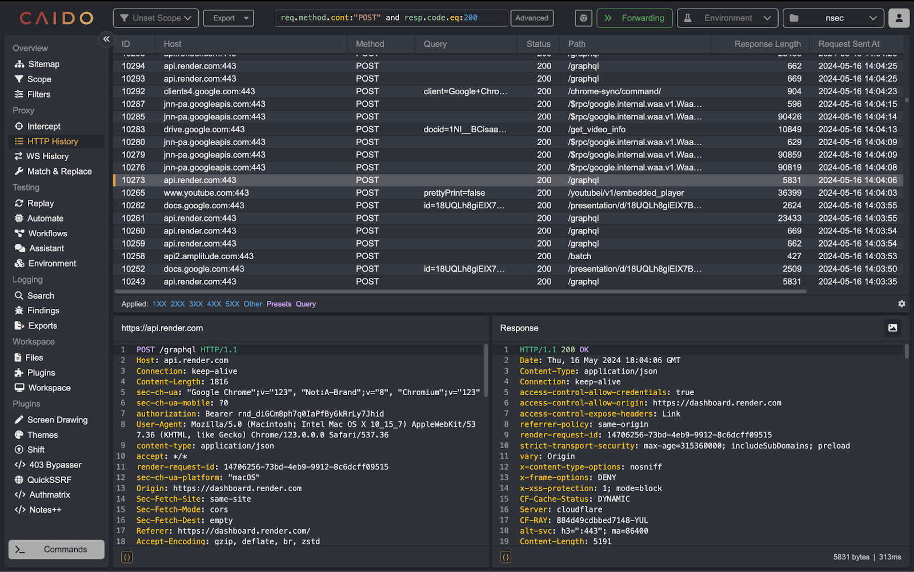This screenshot has height=572, width=914.
Task: Toggle the 1XX status filter
Action: pyautogui.click(x=159, y=304)
